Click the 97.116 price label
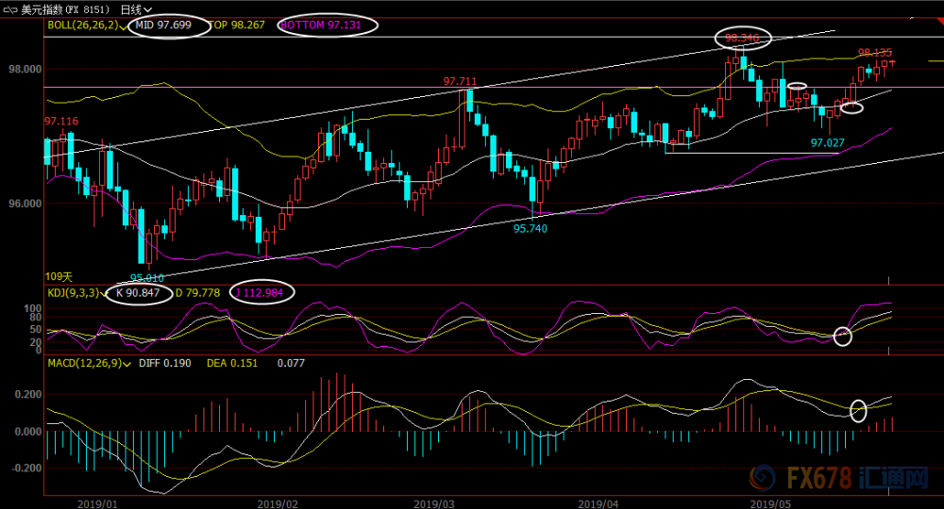944x509 pixels. pyautogui.click(x=61, y=122)
